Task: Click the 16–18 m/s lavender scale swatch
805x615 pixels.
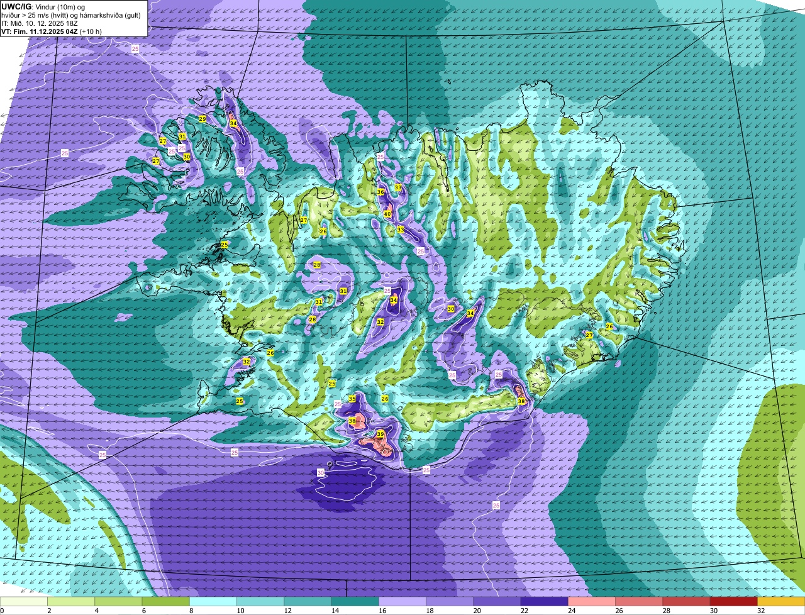Action: pyautogui.click(x=402, y=601)
